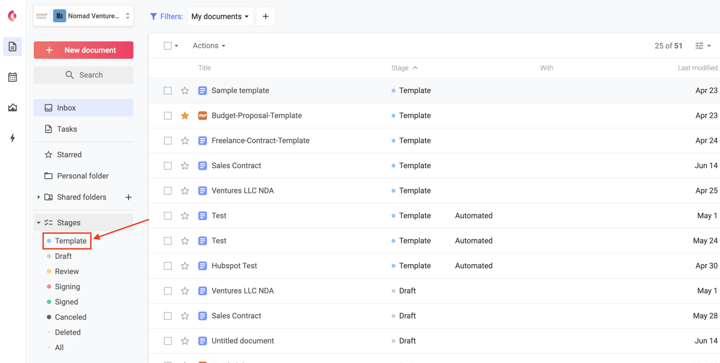Check the Sample template row checkbox

167,91
